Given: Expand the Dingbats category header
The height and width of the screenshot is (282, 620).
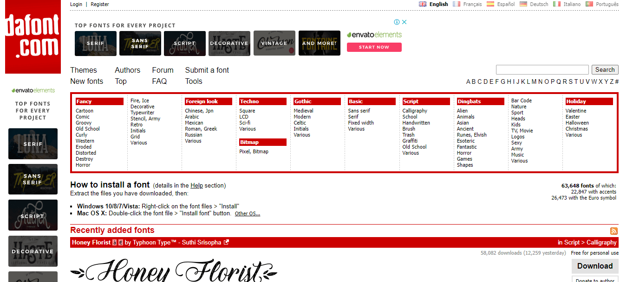Looking at the screenshot, I should (480, 101).
